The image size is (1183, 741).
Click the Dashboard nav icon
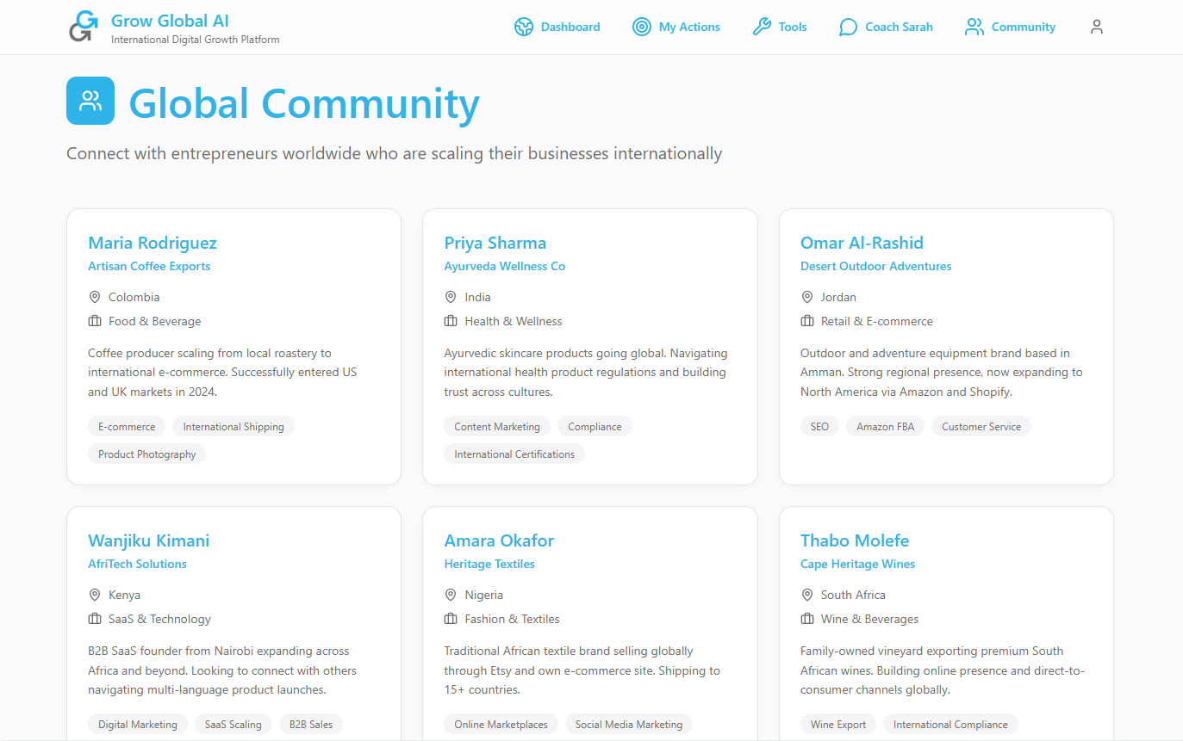[x=524, y=27]
